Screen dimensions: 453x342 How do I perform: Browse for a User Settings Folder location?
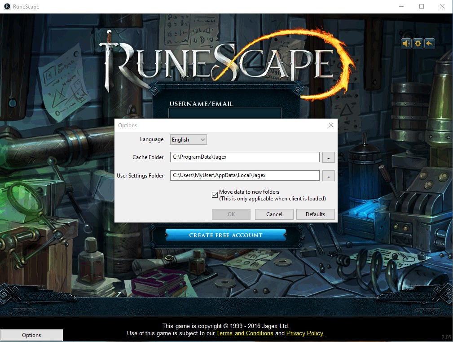(329, 176)
